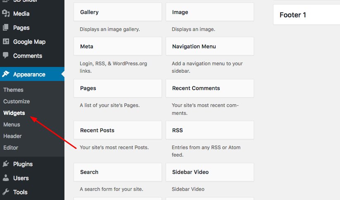
Task: Open the Header submenu link
Action: tap(12, 136)
